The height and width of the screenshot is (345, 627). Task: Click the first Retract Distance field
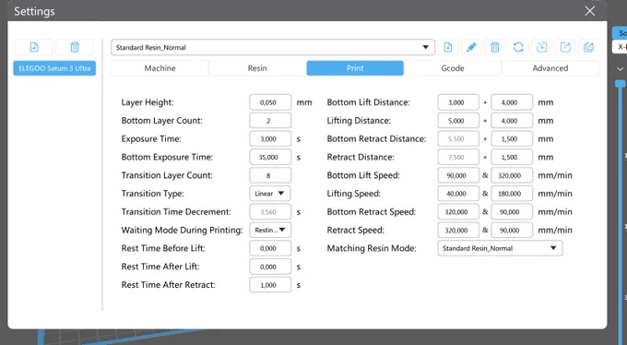click(x=458, y=158)
